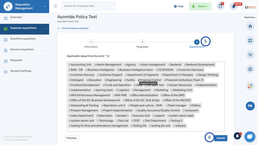Viewport: 258px width, 145px height.
Task: Click the Quality Assurance/Quality Control tag
Action: tap(157, 111)
